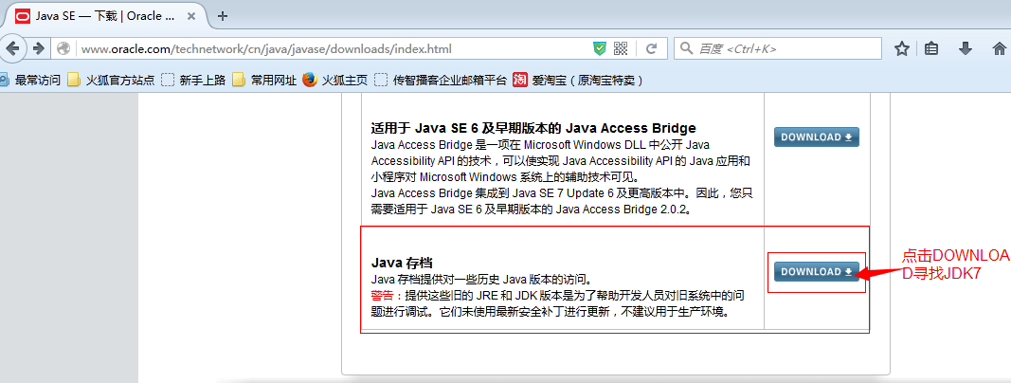Open the 火狐官方站点 bookmark folder
Viewport: 1011px width, 383px height.
[x=111, y=81]
